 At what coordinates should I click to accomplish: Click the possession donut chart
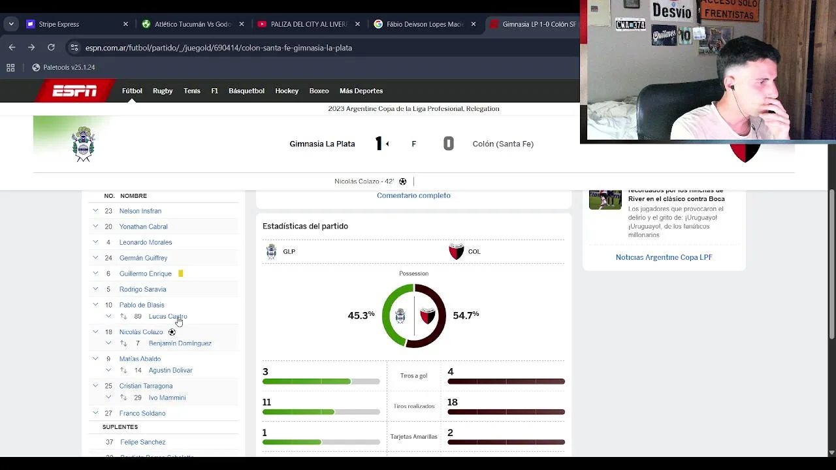[x=414, y=316]
